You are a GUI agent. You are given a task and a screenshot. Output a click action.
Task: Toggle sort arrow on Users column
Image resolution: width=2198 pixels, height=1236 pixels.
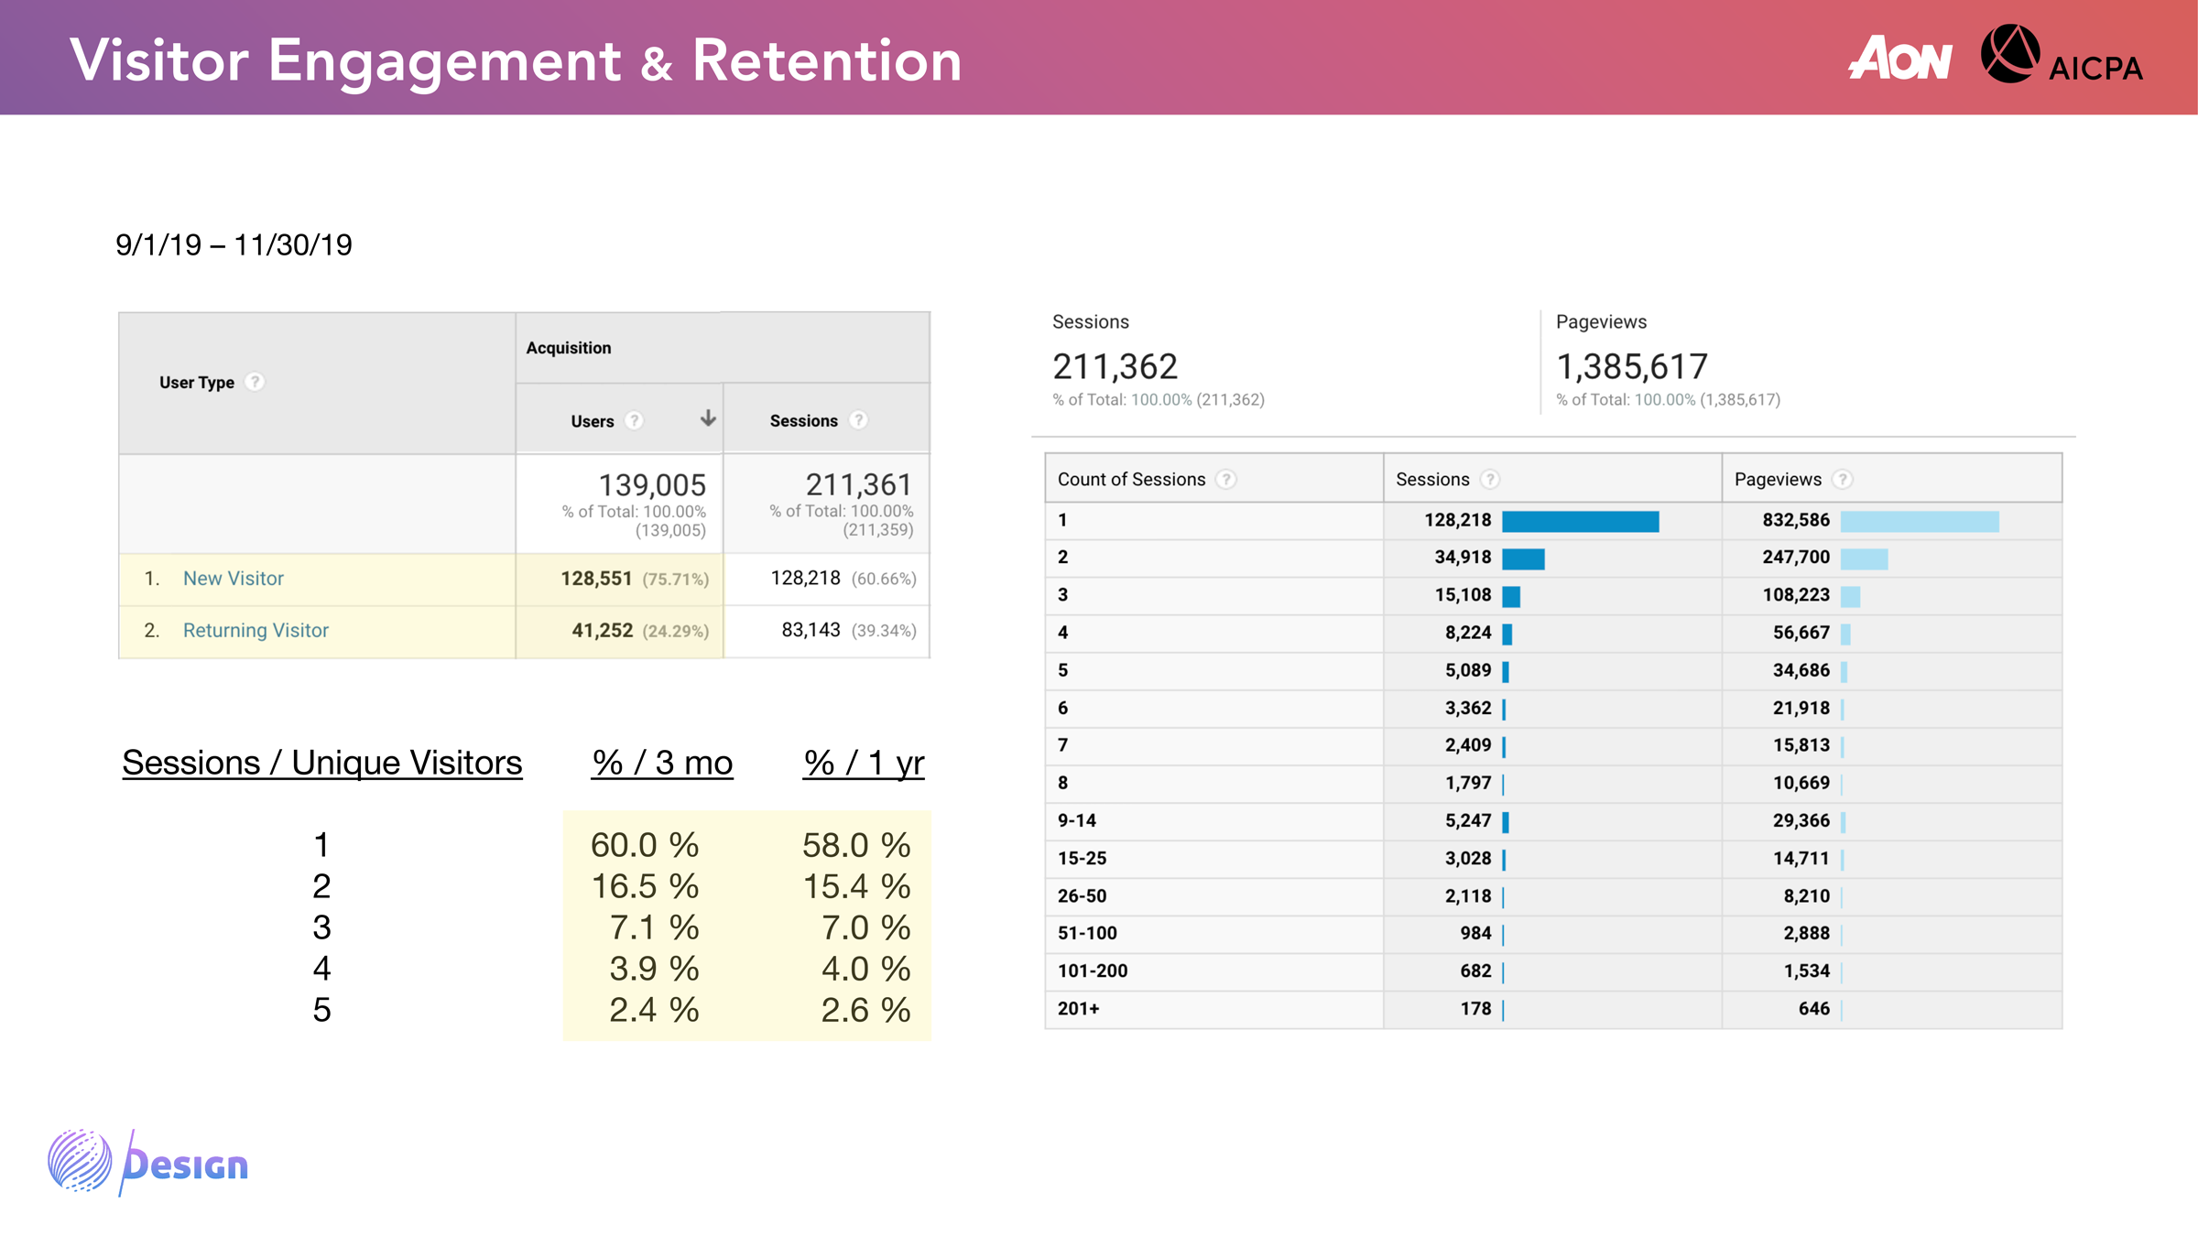pos(708,418)
